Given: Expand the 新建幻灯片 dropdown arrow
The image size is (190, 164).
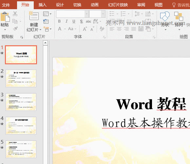Looking at the screenshot, I should (41, 30).
